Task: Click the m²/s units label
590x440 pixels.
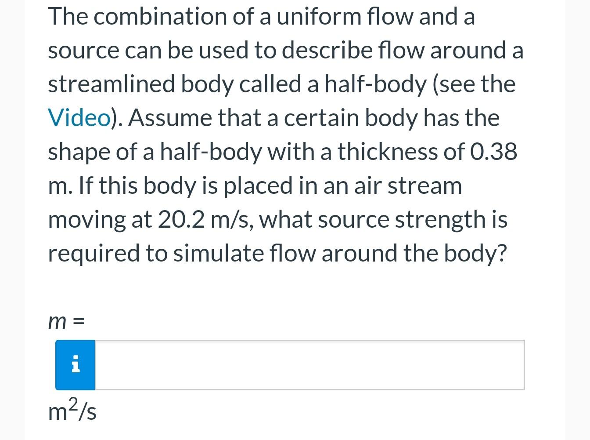Action: (72, 411)
